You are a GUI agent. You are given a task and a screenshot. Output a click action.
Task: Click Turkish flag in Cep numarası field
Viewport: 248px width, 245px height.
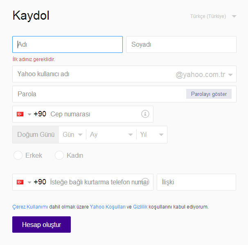tap(20, 114)
